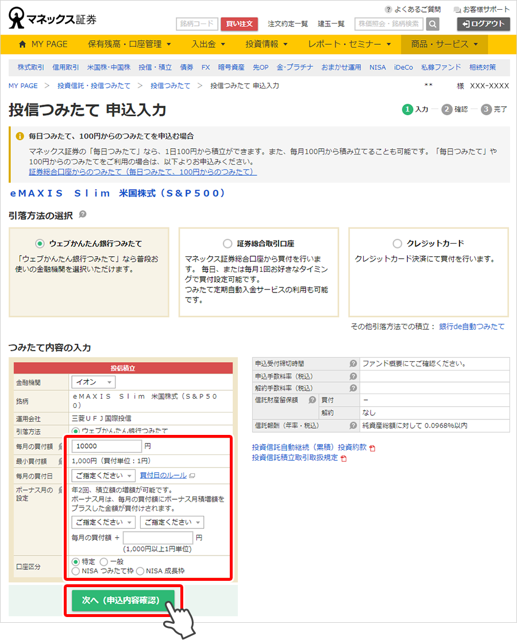Viewport: 517px width, 640px height.
Task: Click the red 買い注文 button
Action: (x=240, y=24)
